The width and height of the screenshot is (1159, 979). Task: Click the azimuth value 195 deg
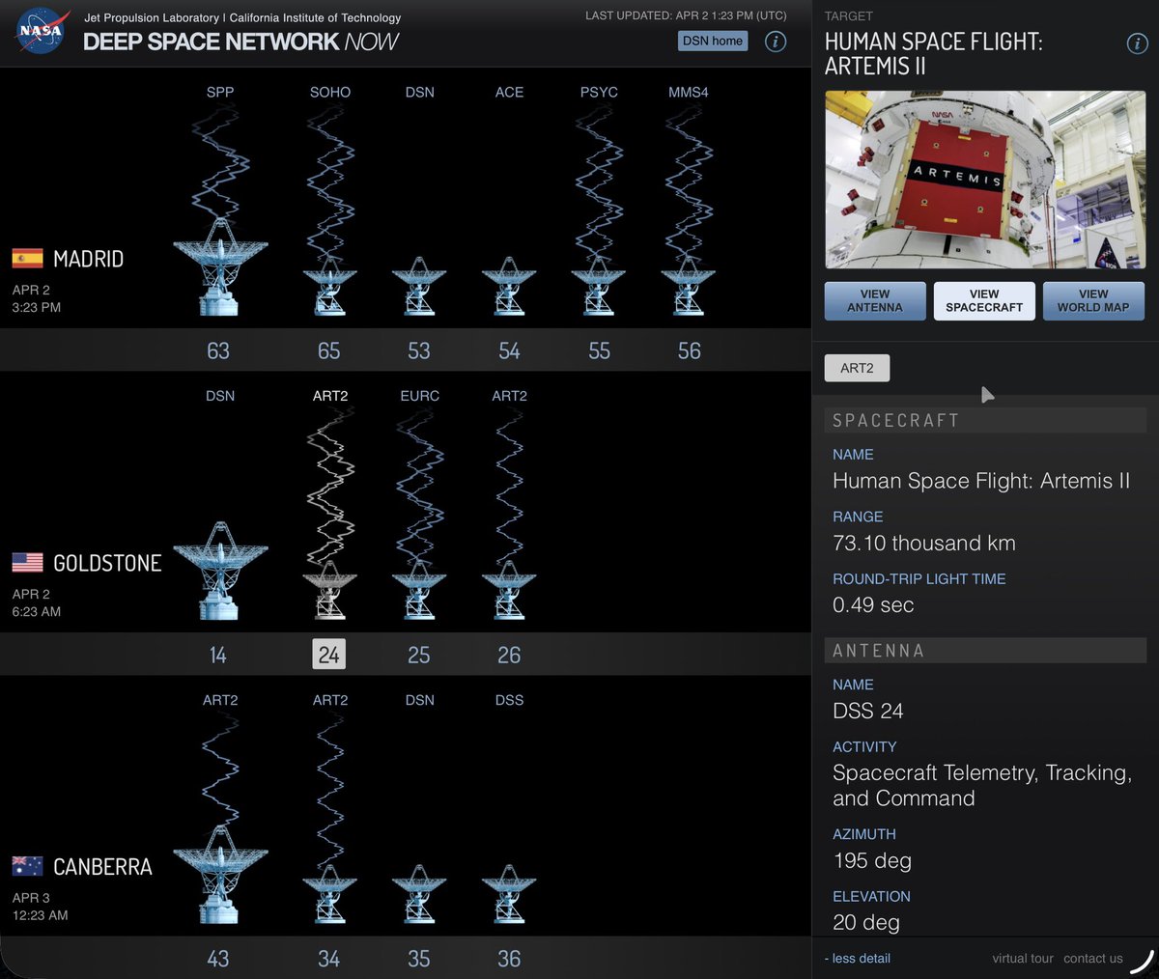point(872,860)
